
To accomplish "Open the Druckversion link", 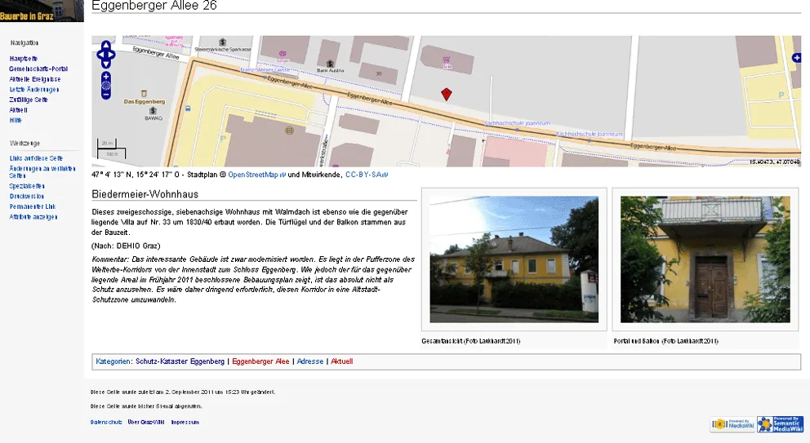I will point(26,196).
